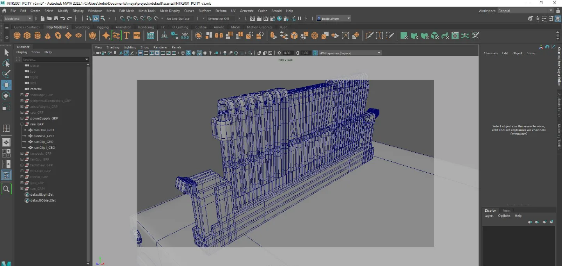Open the Symmetry: Off dropdown
This screenshot has width=562, height=266.
221,18
